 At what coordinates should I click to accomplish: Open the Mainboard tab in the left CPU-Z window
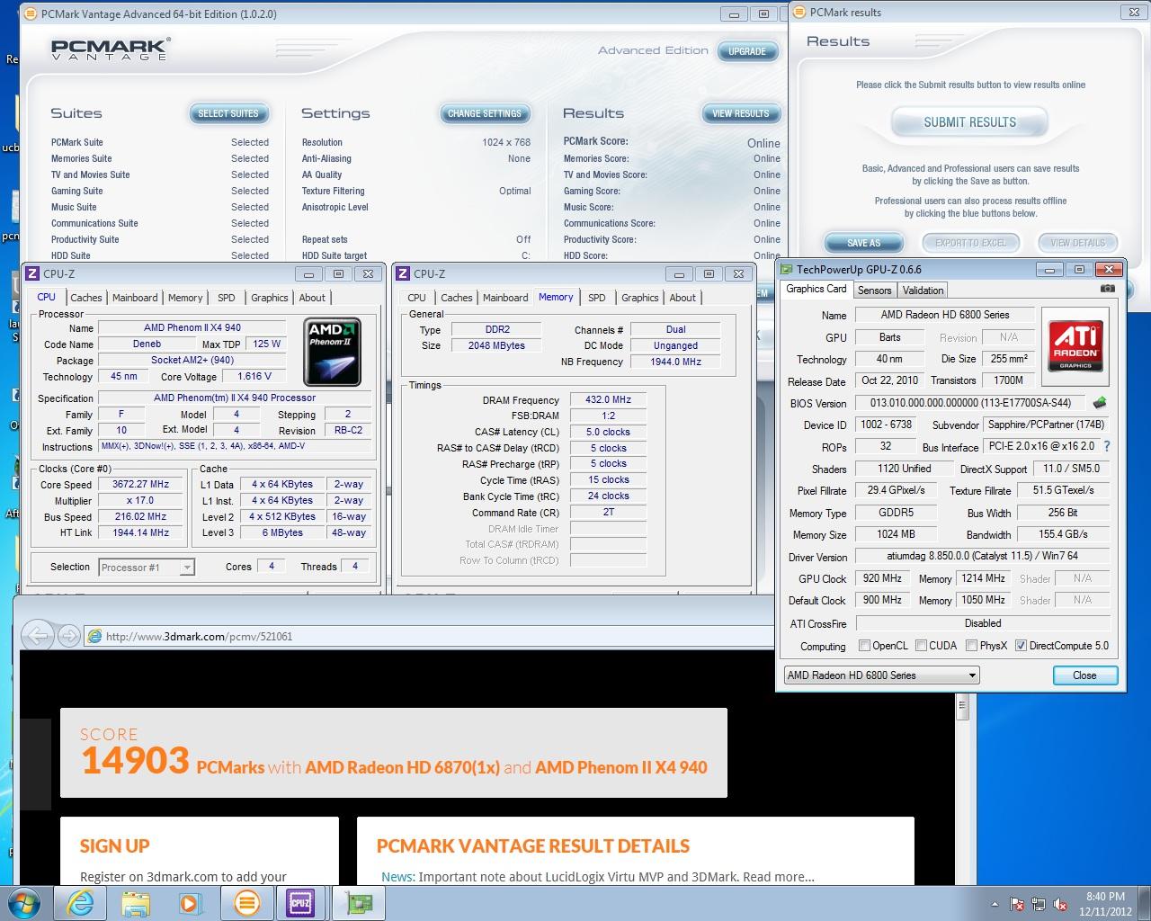point(135,298)
